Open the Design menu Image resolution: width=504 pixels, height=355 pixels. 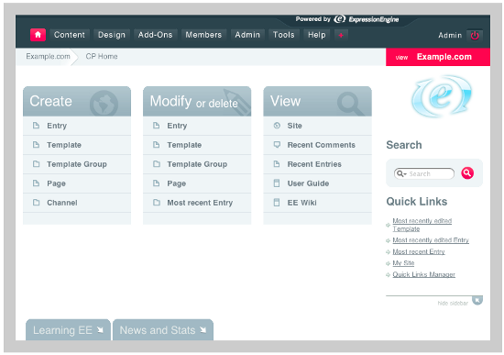pos(112,35)
